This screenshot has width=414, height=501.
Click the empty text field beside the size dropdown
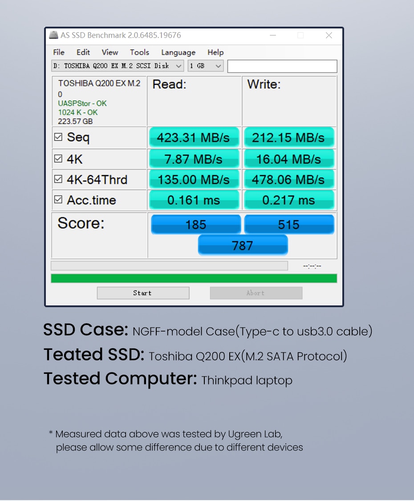[282, 66]
